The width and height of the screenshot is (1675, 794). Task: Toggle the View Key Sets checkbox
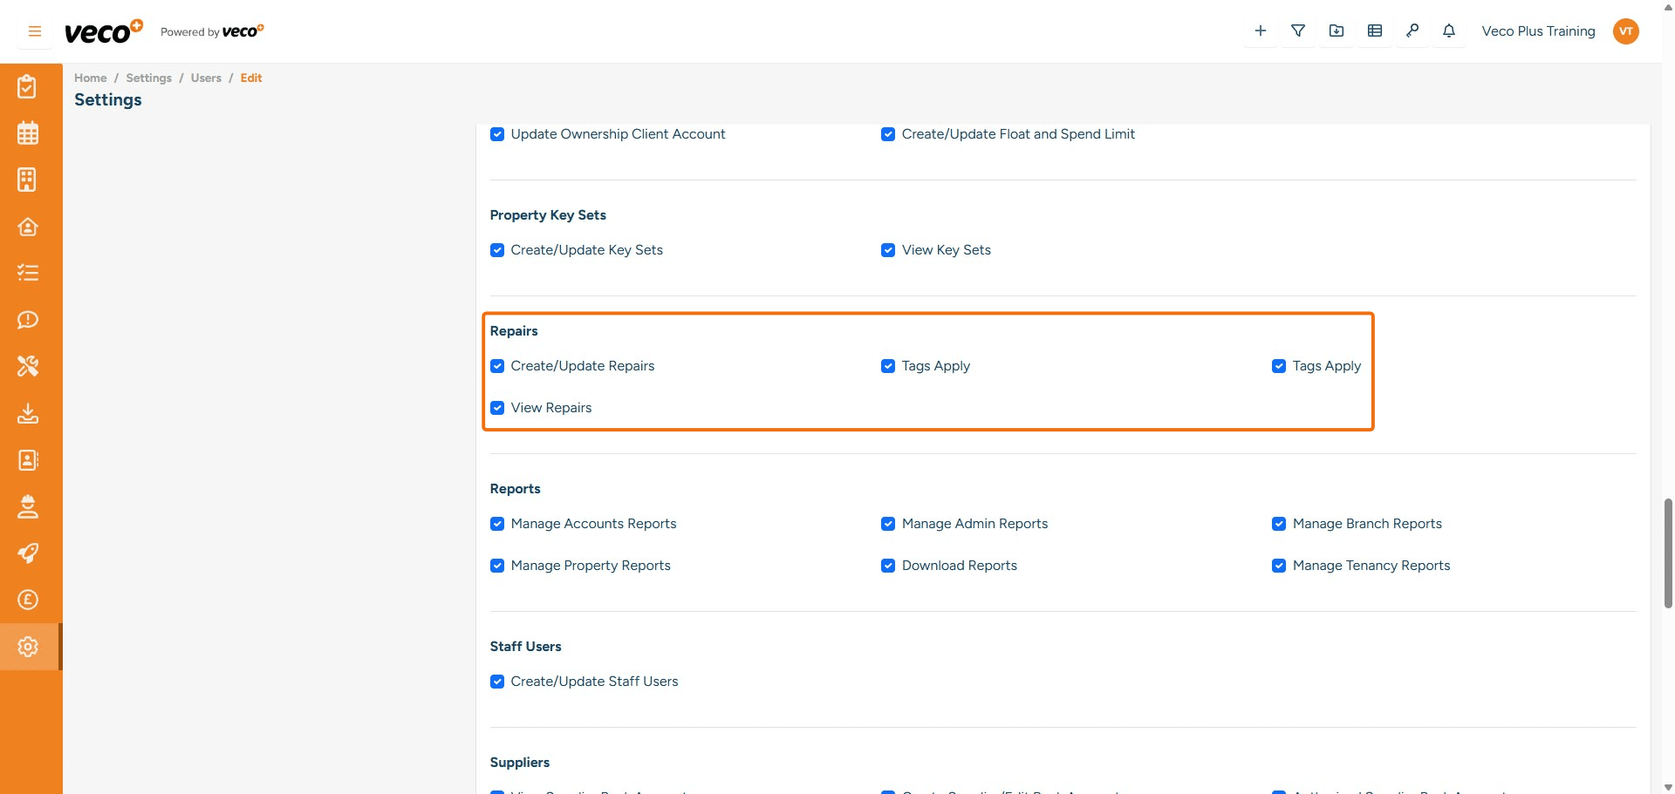(x=888, y=250)
